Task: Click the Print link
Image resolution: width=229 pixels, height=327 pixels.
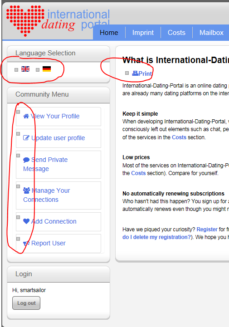Action: pos(145,73)
